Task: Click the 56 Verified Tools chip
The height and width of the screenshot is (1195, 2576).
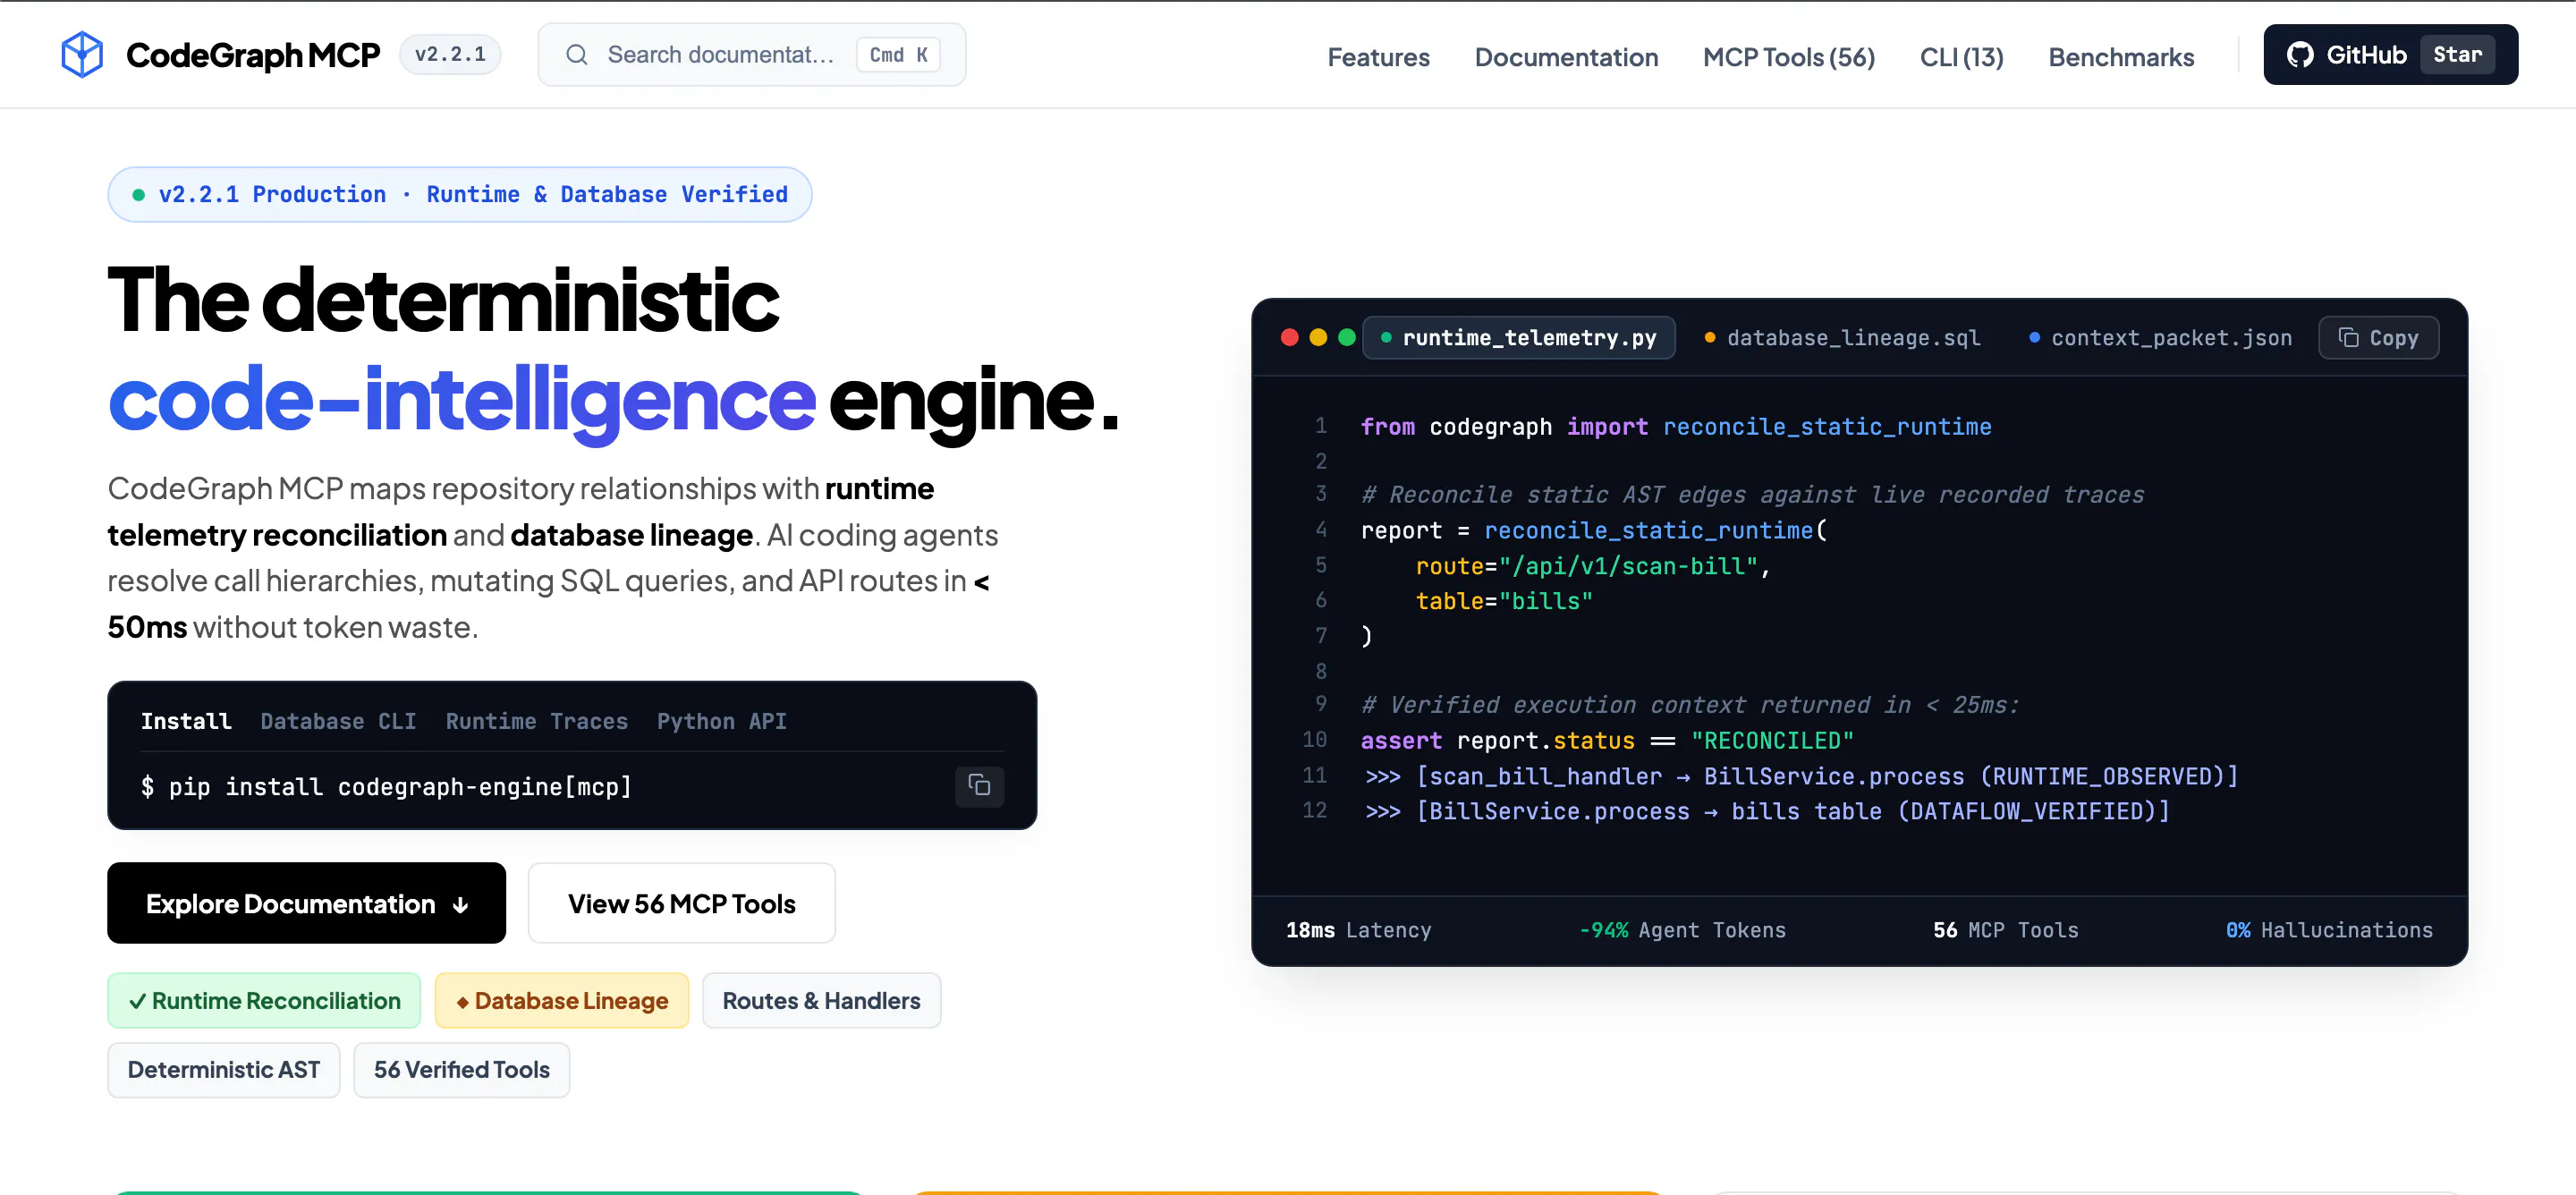Action: [x=461, y=1069]
